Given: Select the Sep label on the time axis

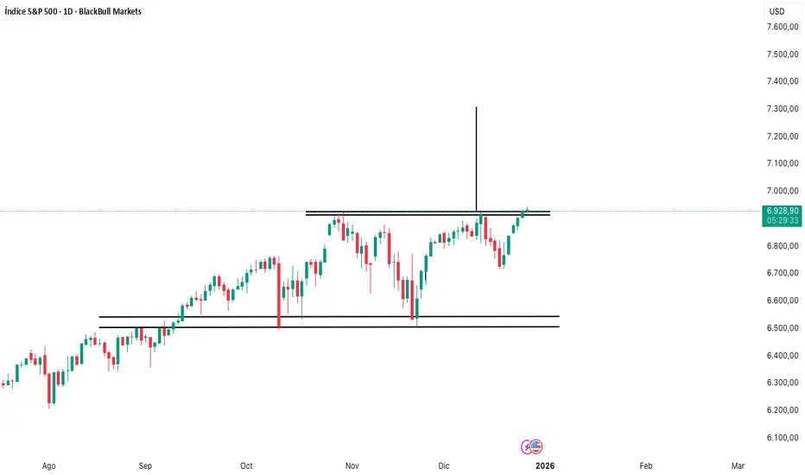Looking at the screenshot, I should (x=146, y=465).
